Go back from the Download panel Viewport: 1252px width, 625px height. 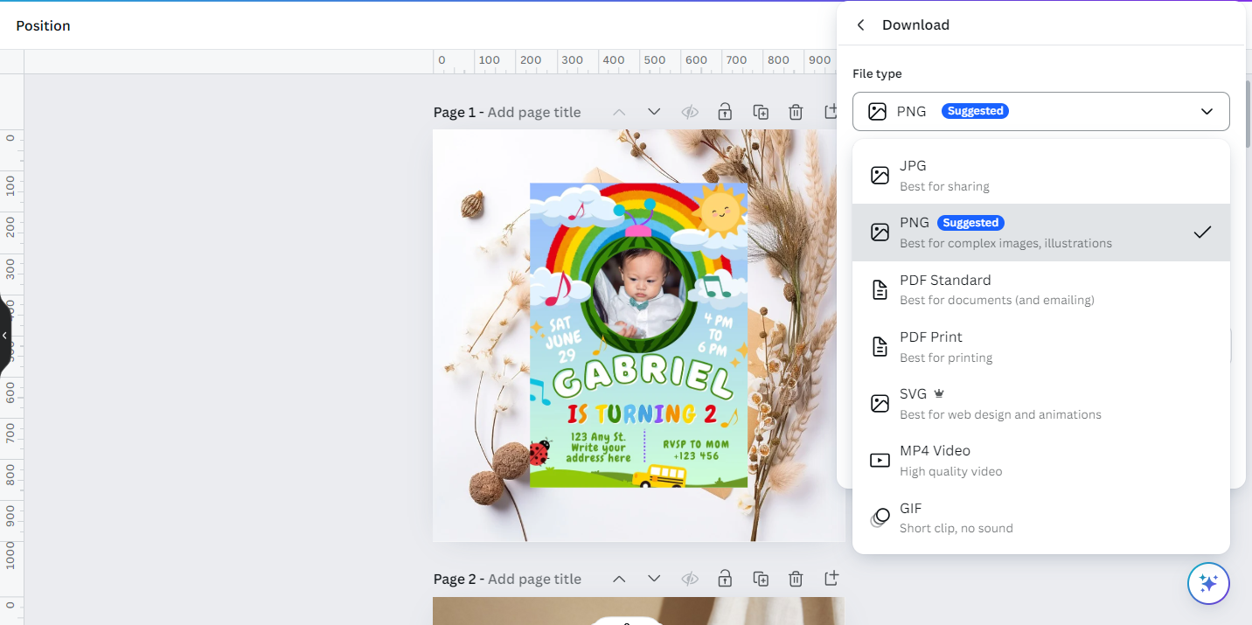[x=861, y=24]
